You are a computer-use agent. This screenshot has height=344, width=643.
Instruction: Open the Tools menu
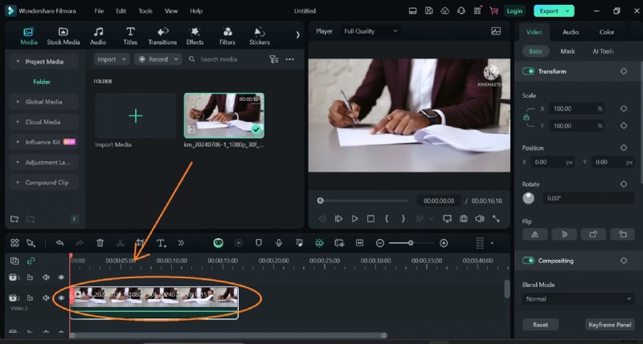pyautogui.click(x=145, y=11)
